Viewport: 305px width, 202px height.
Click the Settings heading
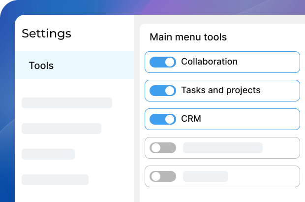click(46, 34)
